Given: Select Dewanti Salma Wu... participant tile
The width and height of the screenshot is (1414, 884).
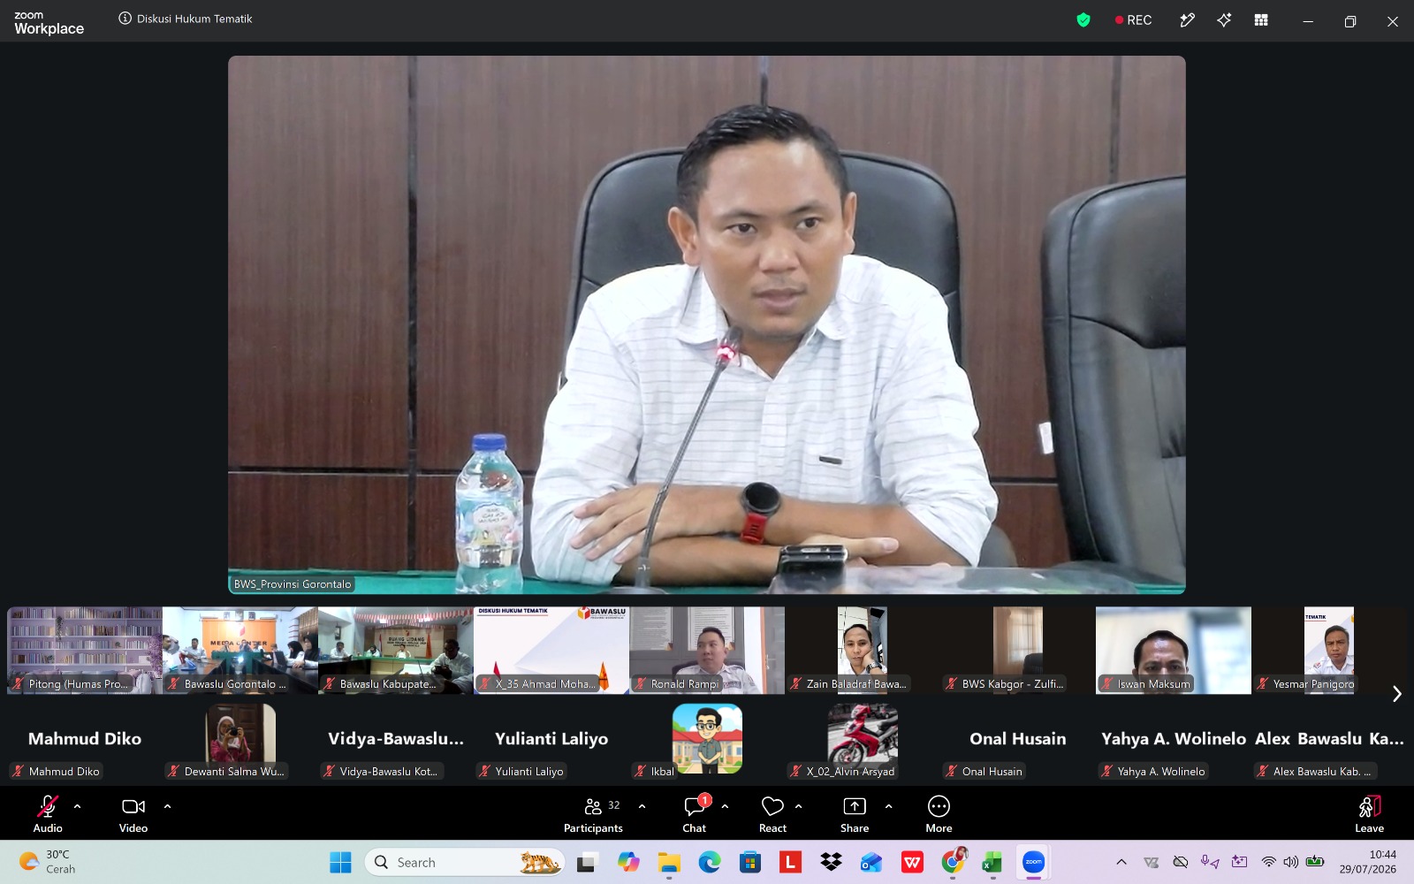Looking at the screenshot, I should coord(240,741).
